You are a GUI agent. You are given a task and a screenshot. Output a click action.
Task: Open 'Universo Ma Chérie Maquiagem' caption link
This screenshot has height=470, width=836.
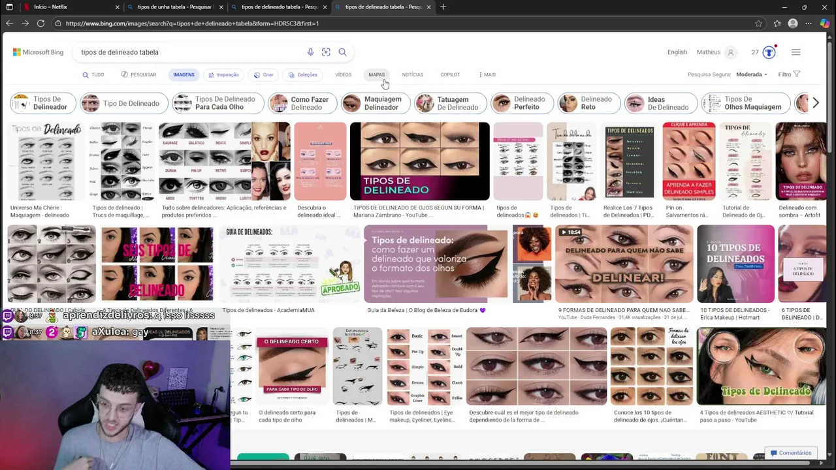coord(39,211)
